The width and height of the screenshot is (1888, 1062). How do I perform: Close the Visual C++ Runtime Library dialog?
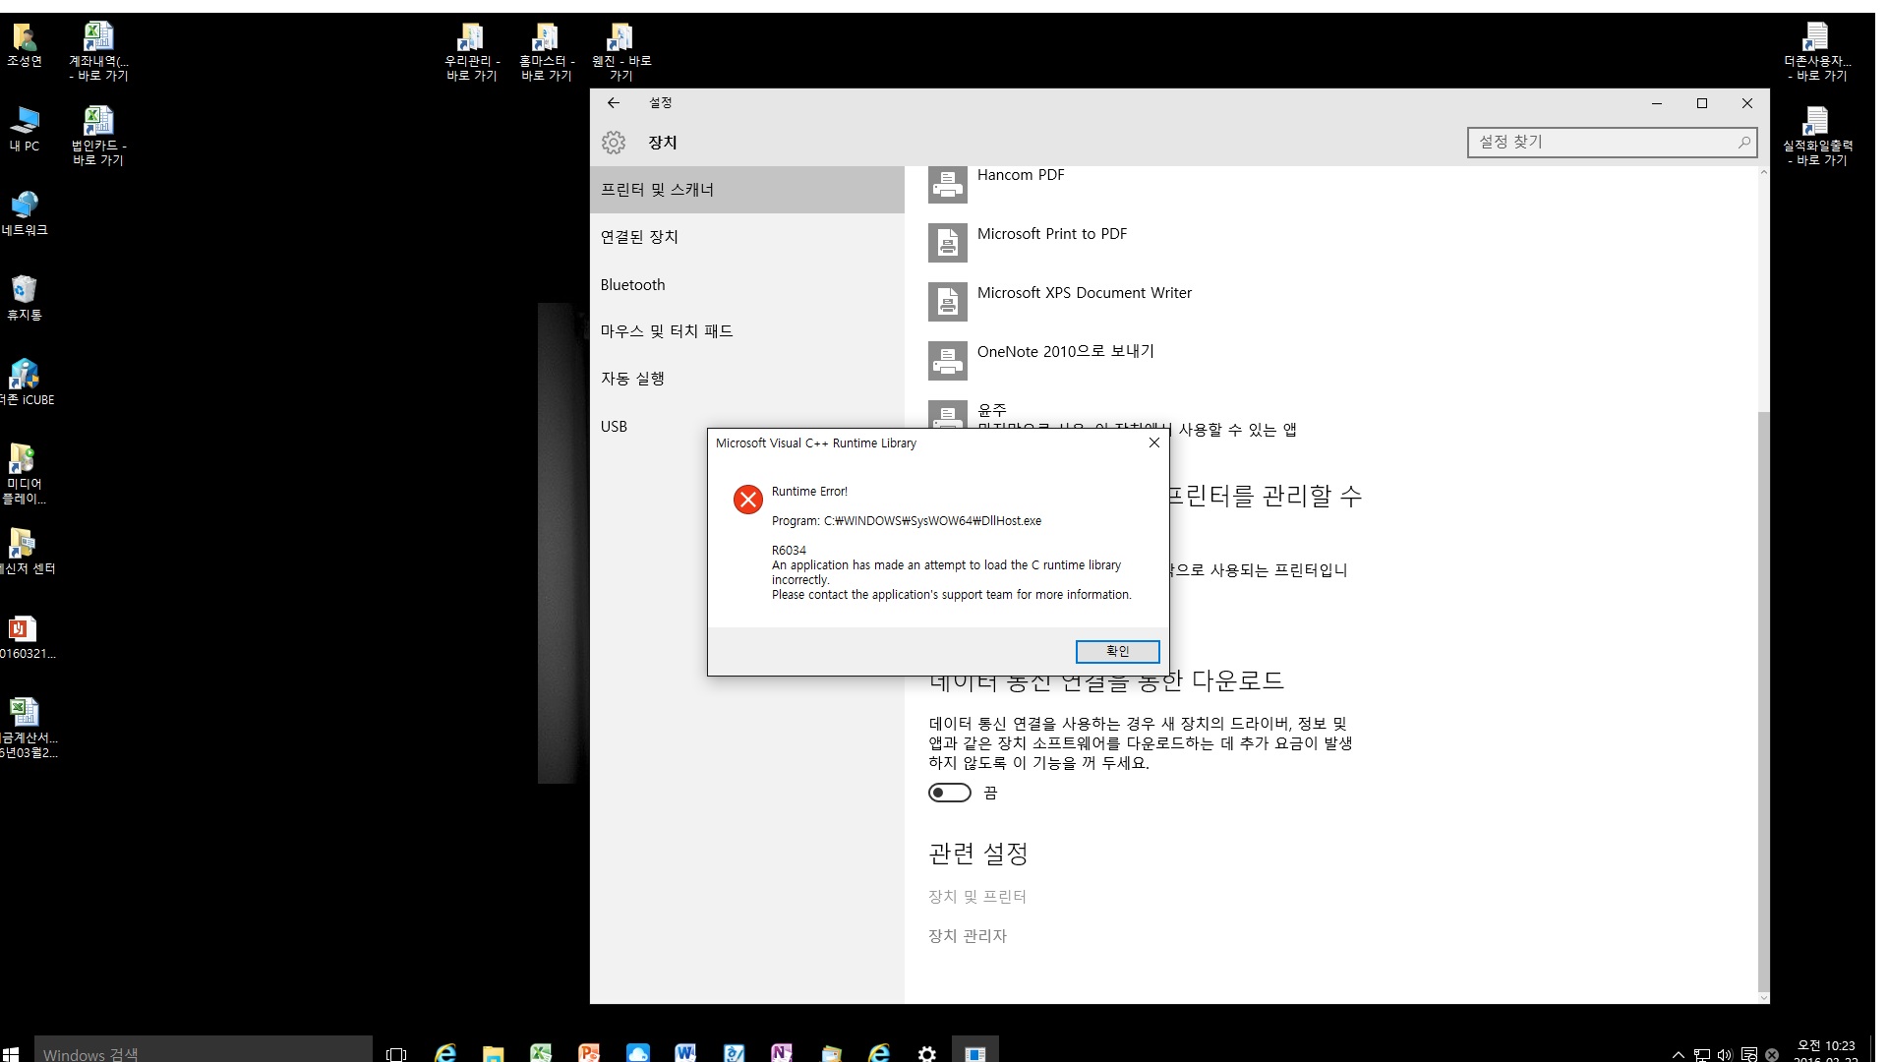pyautogui.click(x=1154, y=442)
